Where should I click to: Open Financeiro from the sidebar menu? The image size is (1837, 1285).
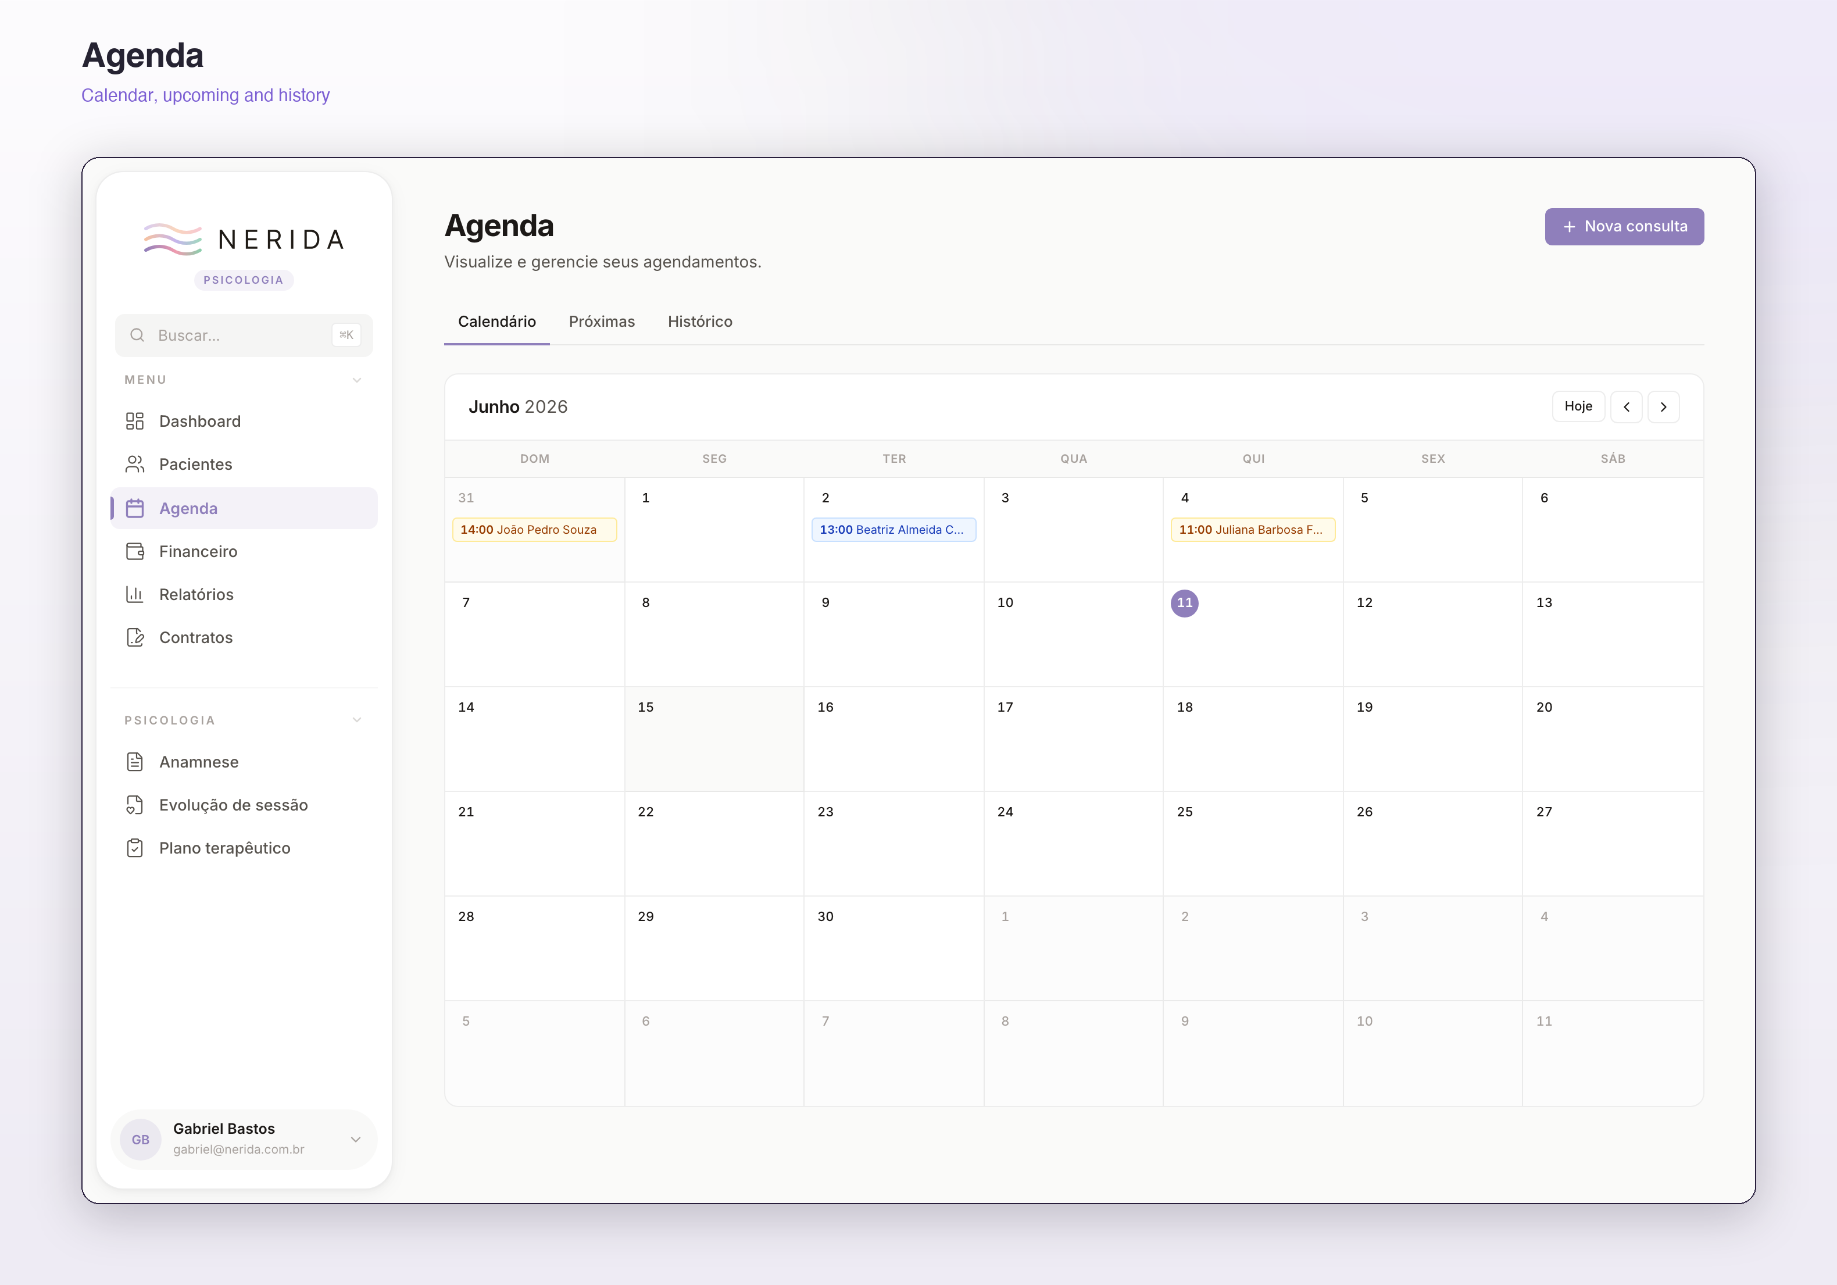pos(244,551)
